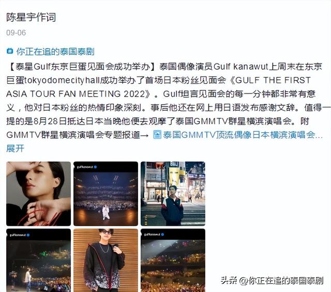Viewport: 331px width, 292px height.
Task: Open the stage photo facing the audience hall
Action: (x=106, y=194)
